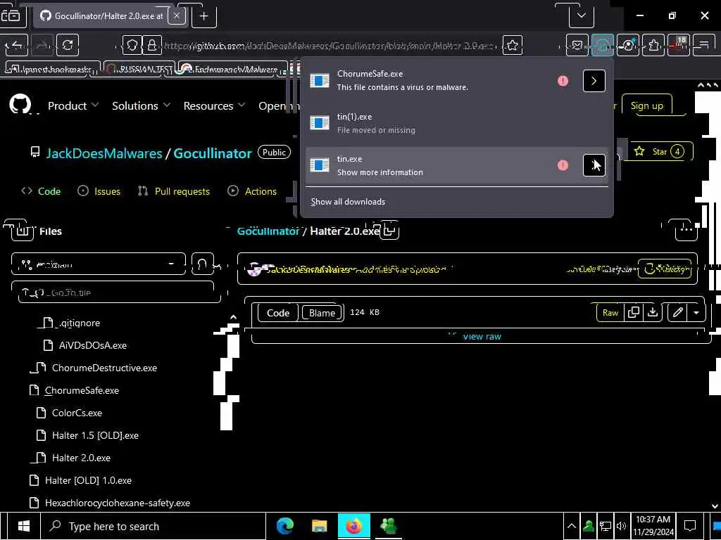The height and width of the screenshot is (540, 721).
Task: Launch Microsoft Edge from taskbar
Action: pos(285,526)
